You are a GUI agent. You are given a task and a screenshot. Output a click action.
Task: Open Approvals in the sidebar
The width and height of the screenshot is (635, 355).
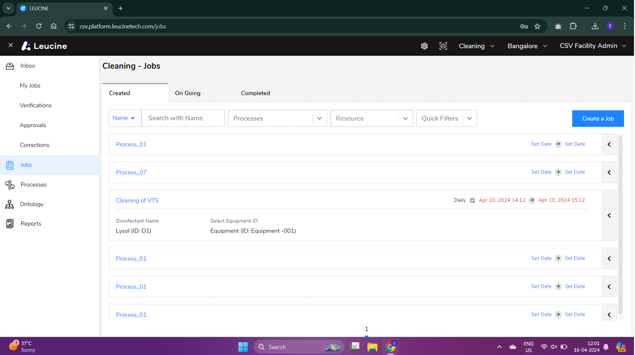coord(33,125)
